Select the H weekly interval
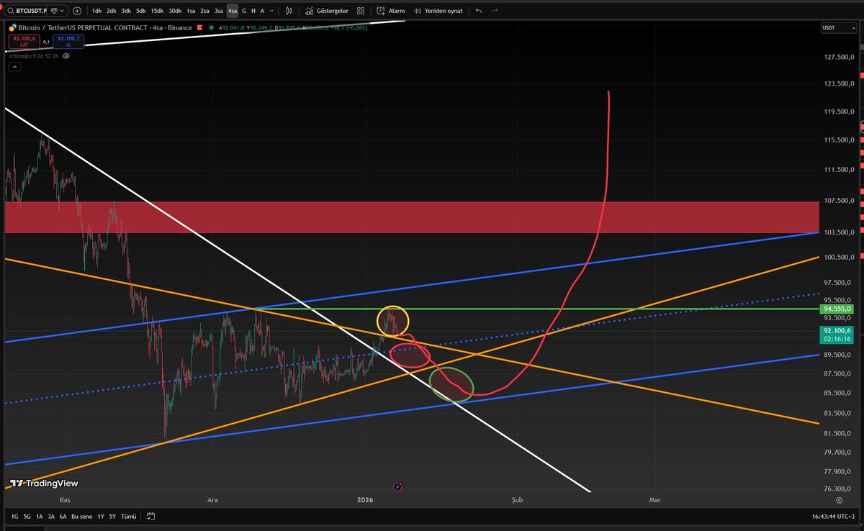The width and height of the screenshot is (864, 531). pos(253,11)
